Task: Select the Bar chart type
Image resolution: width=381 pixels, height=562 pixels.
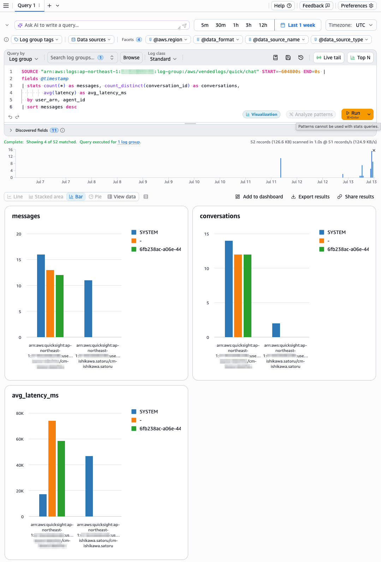Action: tap(76, 197)
